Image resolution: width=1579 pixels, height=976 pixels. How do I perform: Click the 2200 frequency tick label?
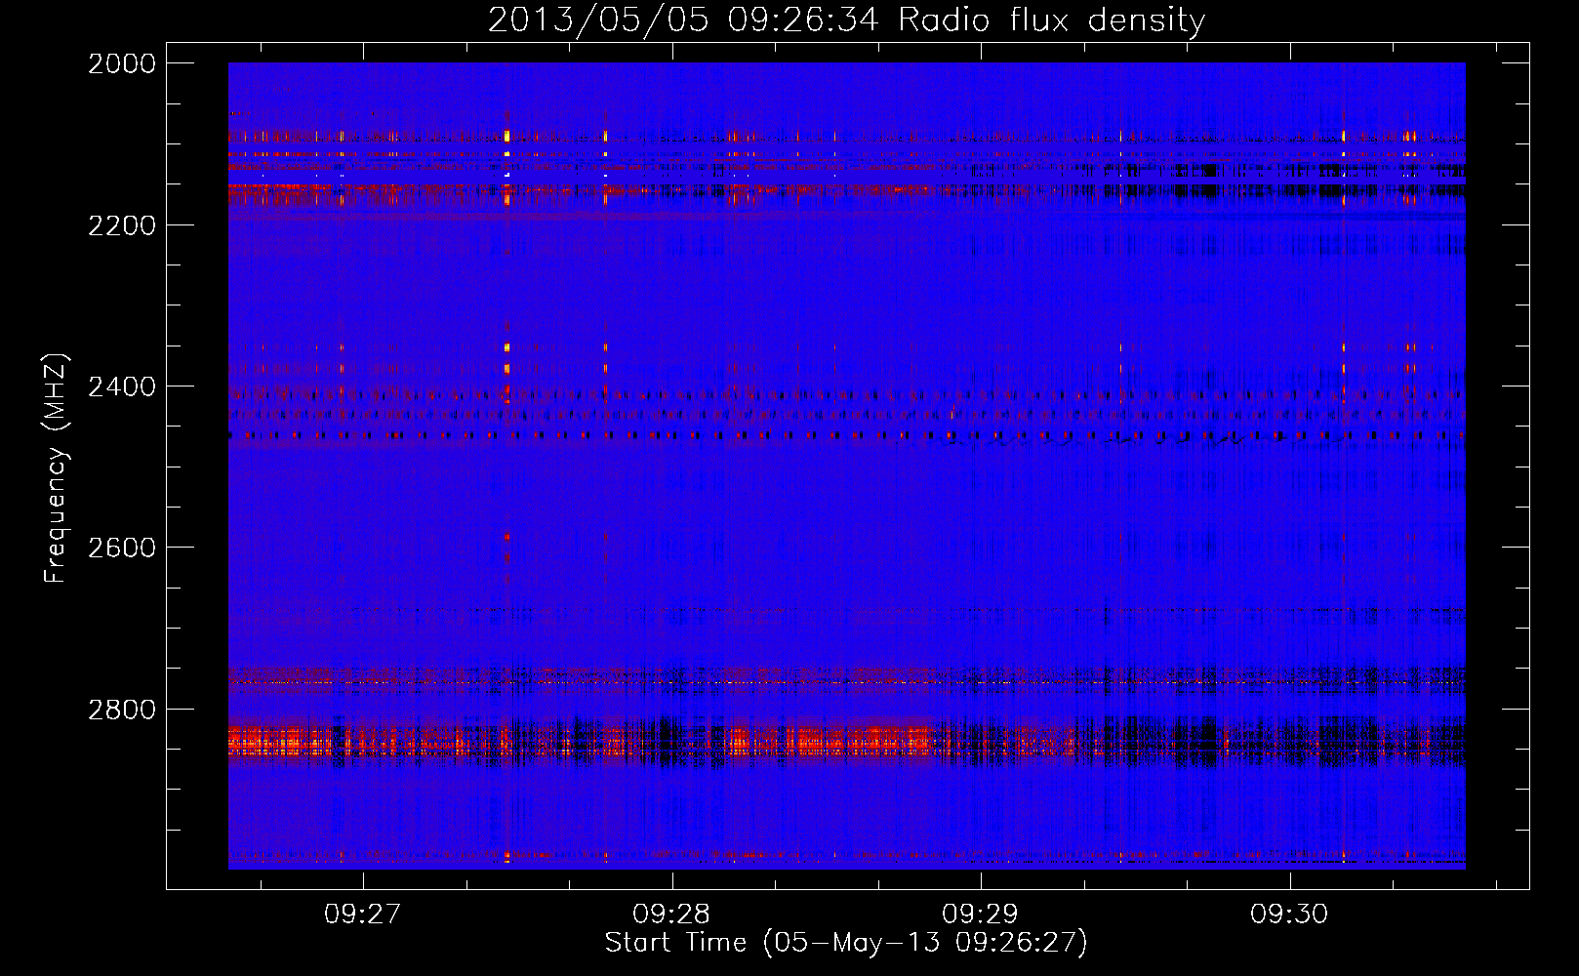tap(122, 225)
